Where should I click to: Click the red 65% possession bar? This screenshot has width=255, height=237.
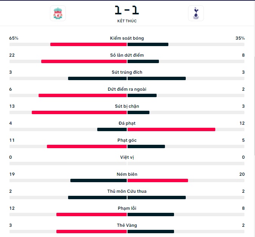[x=89, y=45]
